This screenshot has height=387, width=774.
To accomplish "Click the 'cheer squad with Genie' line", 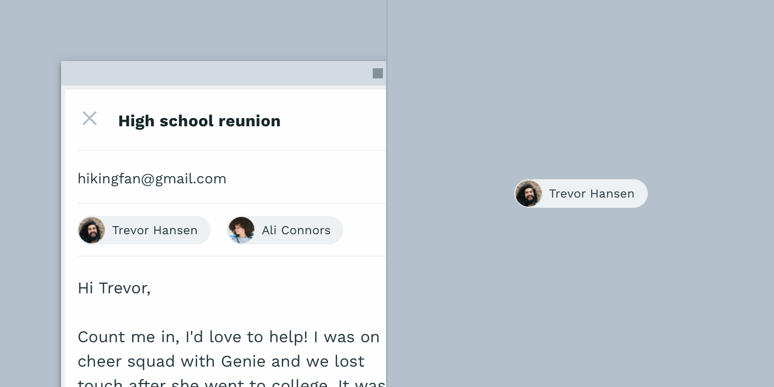I will (220, 362).
